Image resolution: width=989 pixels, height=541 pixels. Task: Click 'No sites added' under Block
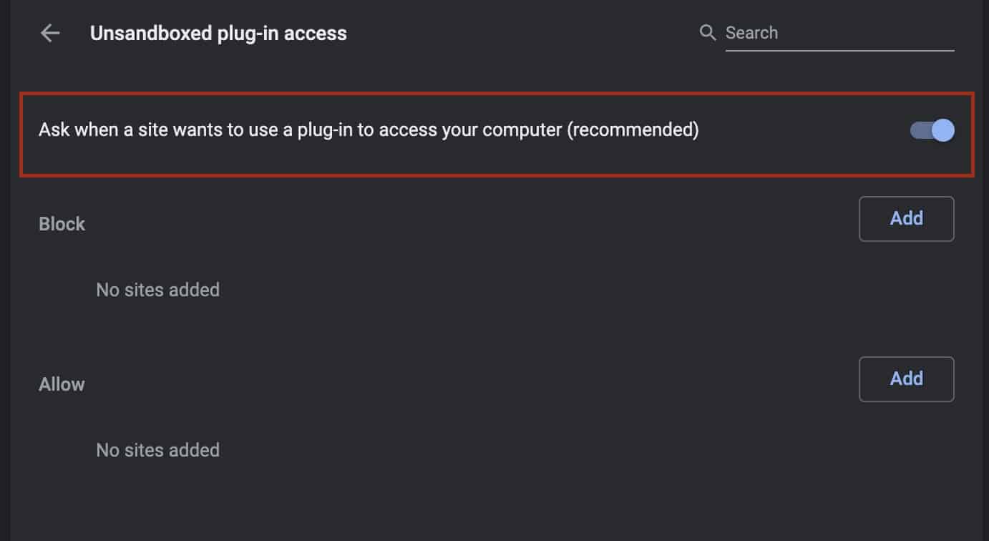click(157, 290)
